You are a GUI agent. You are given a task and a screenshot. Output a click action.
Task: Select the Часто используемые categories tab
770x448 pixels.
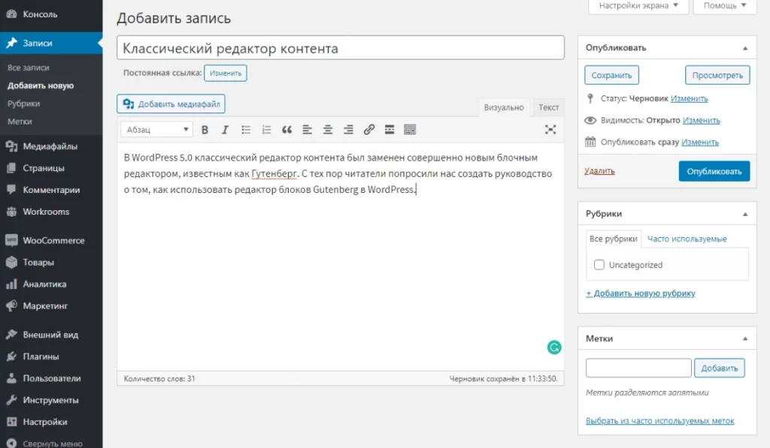pos(687,239)
